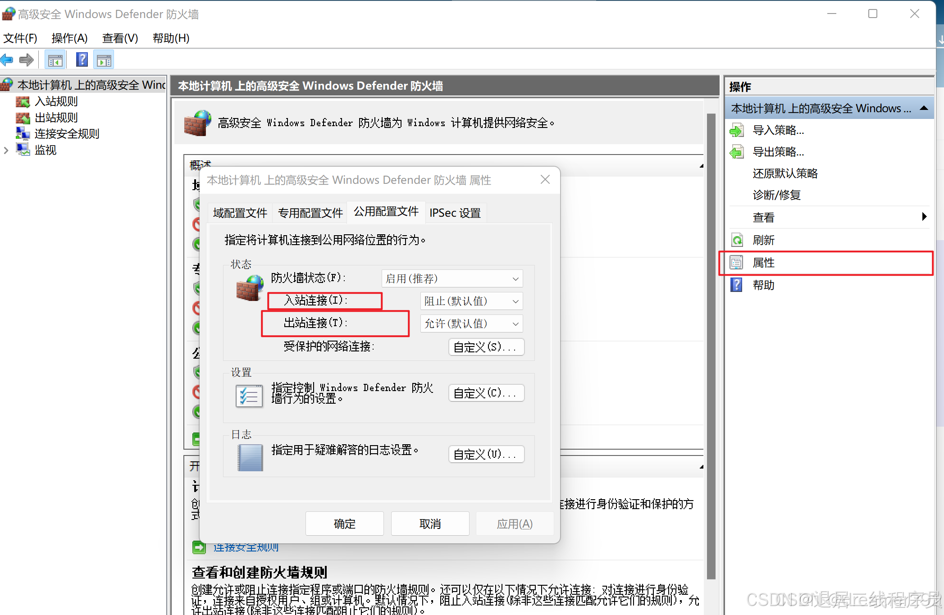Click Restore Default Policy (还原默认策略)

coord(785,173)
